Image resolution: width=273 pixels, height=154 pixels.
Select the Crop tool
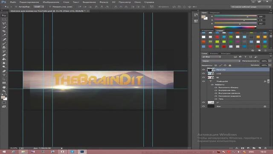point(4,31)
